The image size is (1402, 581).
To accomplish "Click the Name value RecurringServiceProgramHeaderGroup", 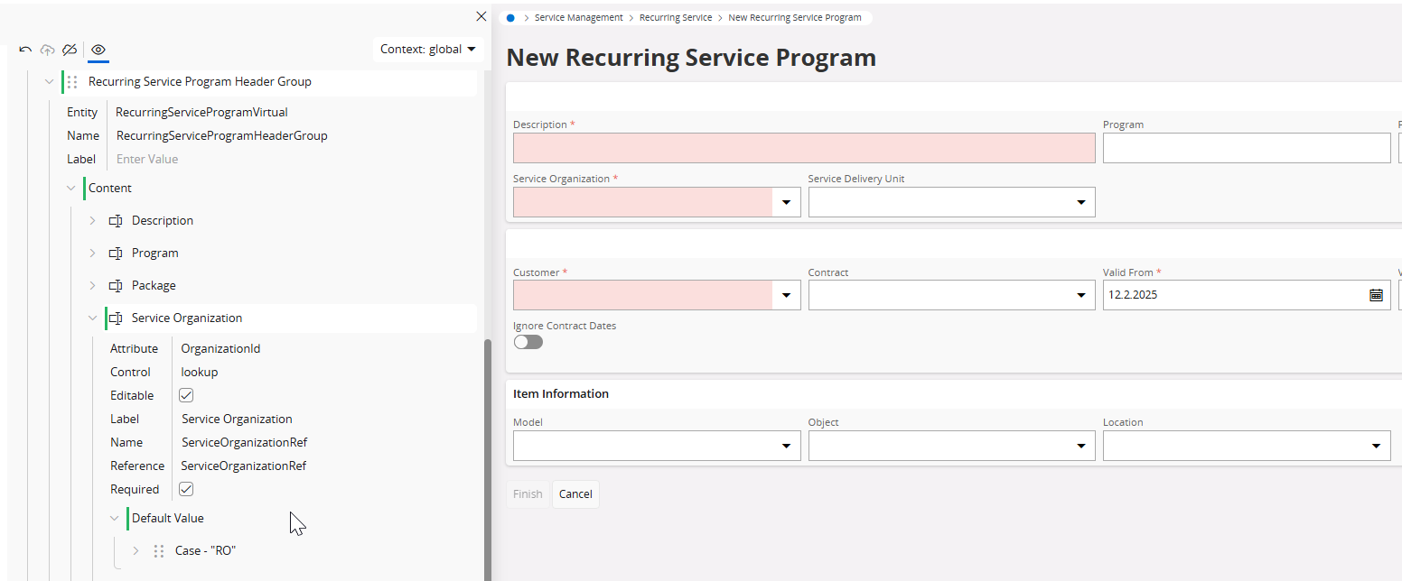I will click(222, 135).
